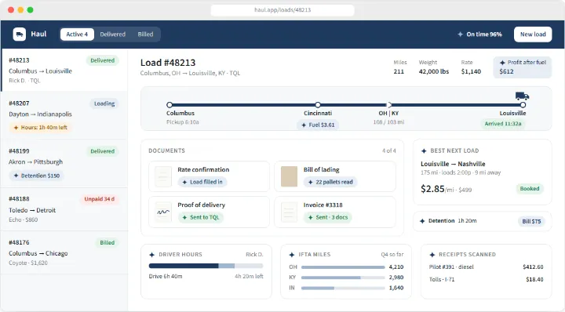This screenshot has height=312, width=565.
Task: Click the Bill of lading document thumbnail
Action: [x=289, y=176]
